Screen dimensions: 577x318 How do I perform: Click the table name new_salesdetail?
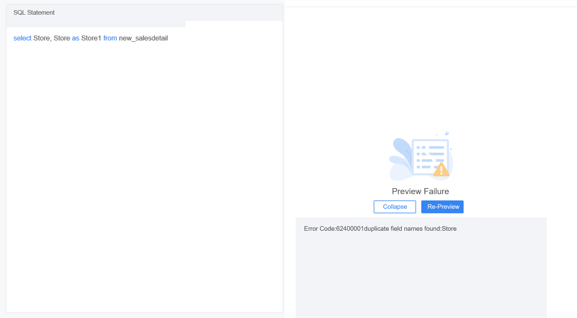[x=143, y=38]
